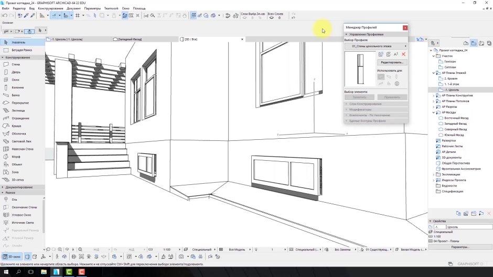The height and width of the screenshot is (277, 493).
Task: Select the Дверь (Door) tool
Action: [16, 72]
